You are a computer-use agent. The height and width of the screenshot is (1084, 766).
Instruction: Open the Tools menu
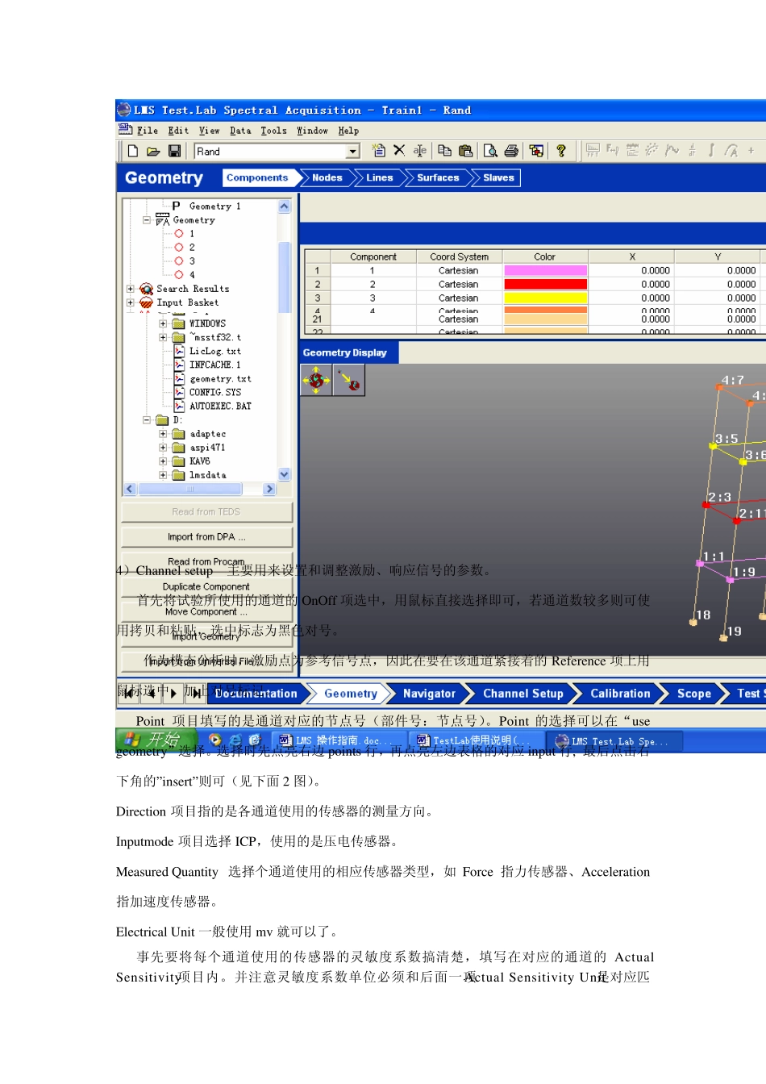click(x=273, y=131)
